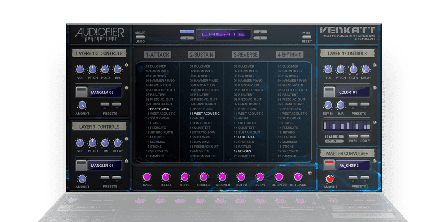Image resolution: width=438 pixels, height=222 pixels.
Task: Toggle the RV_CHOIR3 convolver power switch
Action: [329, 165]
